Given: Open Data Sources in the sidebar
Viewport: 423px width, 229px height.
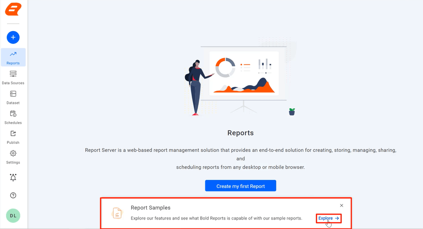Looking at the screenshot, I should pyautogui.click(x=13, y=78).
